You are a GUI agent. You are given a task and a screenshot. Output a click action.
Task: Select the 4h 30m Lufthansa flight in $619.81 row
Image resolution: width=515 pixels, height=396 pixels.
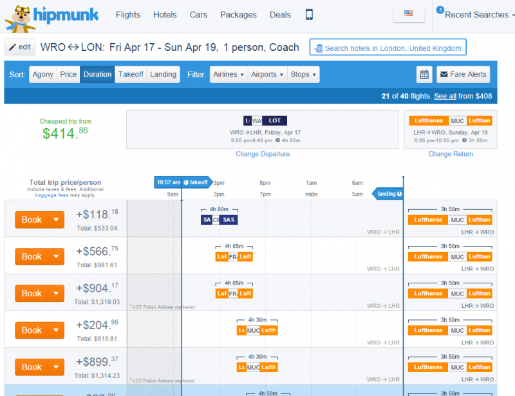[x=257, y=330]
